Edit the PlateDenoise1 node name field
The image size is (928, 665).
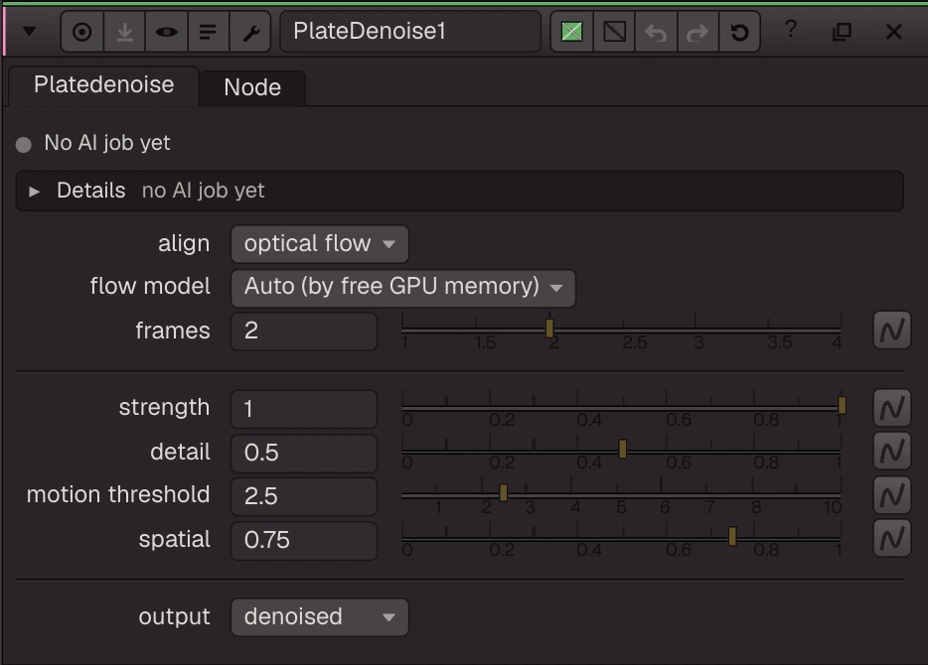click(x=410, y=32)
